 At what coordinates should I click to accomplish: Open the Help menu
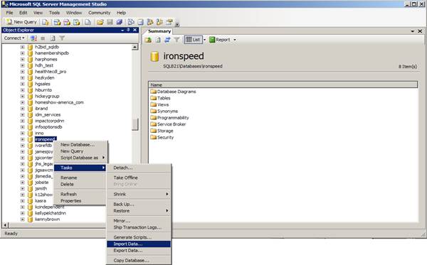(x=121, y=13)
